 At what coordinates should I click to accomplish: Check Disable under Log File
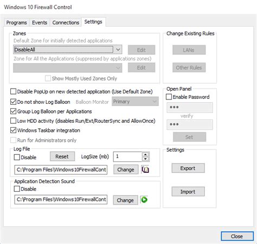click(17, 157)
